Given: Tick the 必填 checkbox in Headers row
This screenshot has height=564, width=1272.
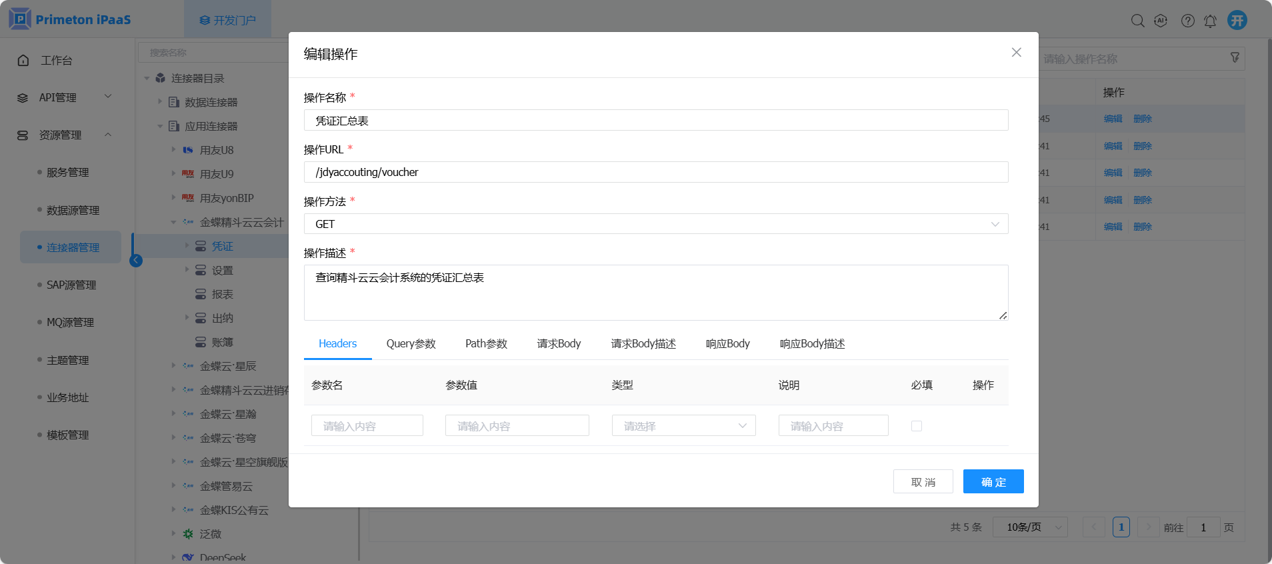Looking at the screenshot, I should click(x=916, y=426).
